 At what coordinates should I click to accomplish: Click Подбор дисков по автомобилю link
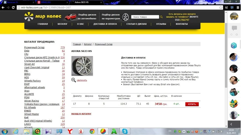pos(87,16)
